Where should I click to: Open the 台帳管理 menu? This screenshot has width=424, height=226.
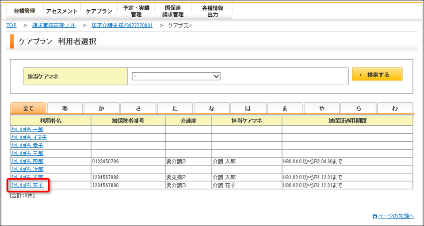(24, 11)
